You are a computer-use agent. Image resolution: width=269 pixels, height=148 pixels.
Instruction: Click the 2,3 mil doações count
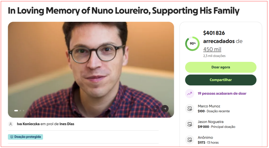[214, 56]
